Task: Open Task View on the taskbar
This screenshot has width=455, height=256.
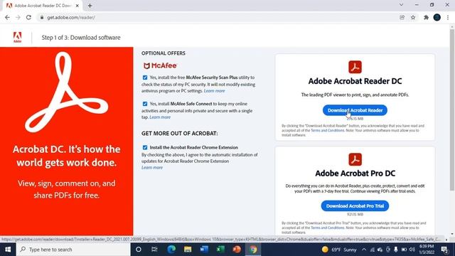Action: point(154,250)
